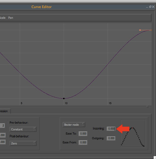Click the Ease From value field
Screen dimensions: 156x159
(x=83, y=142)
